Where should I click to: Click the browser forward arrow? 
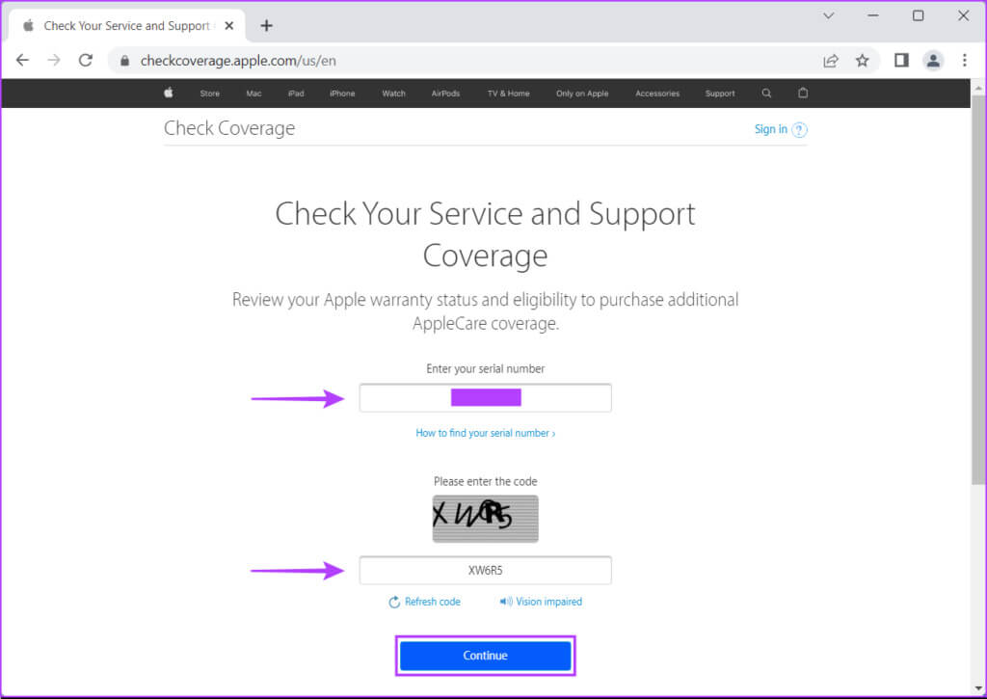54,61
